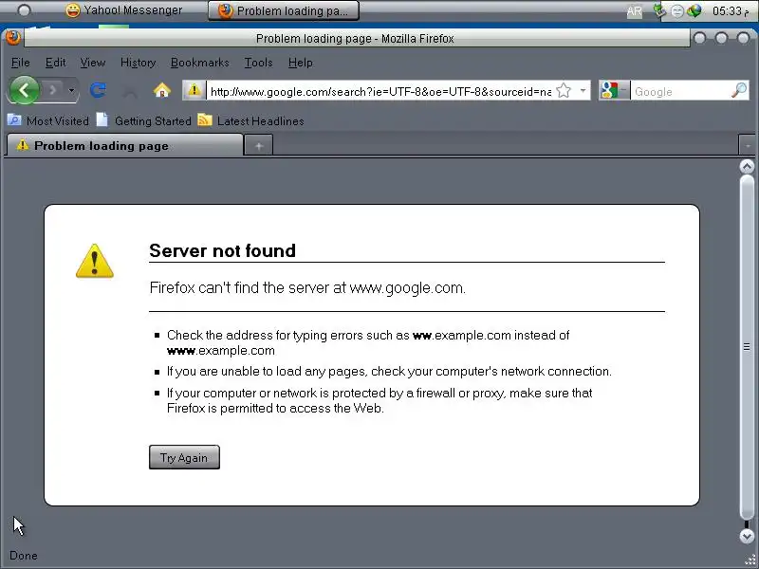This screenshot has height=569, width=759.
Task: Click the vertical scrollbar thumb
Action: click(x=747, y=347)
